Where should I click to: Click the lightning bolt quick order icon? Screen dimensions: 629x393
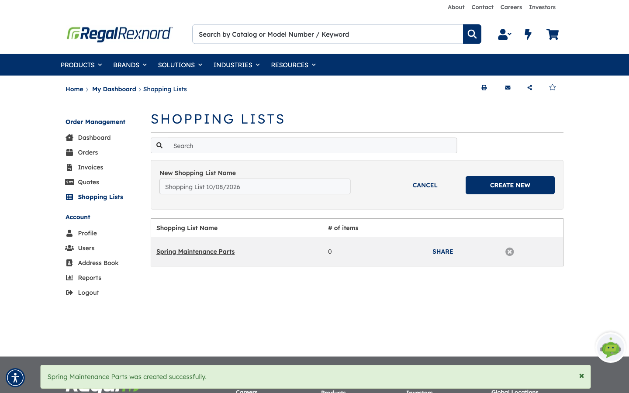coord(528,34)
